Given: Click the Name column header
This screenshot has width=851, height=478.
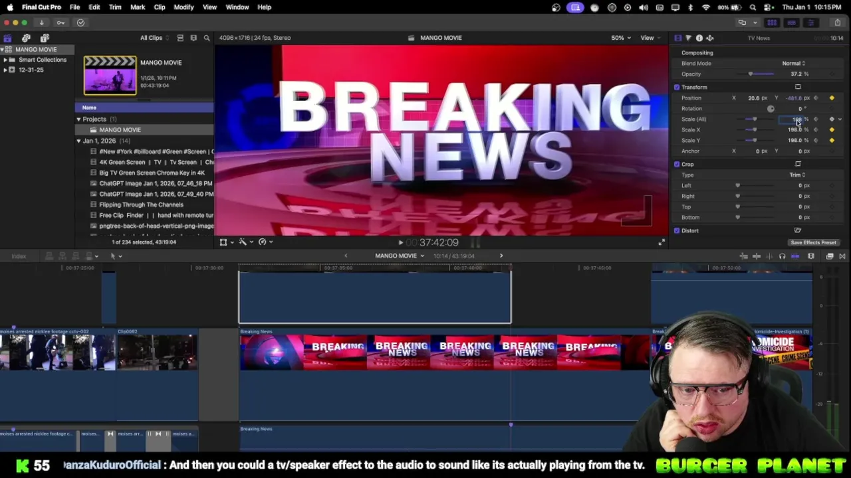Looking at the screenshot, I should pos(144,108).
